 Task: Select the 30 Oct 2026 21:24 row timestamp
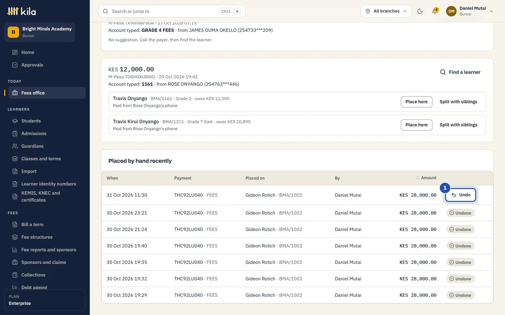(x=127, y=230)
